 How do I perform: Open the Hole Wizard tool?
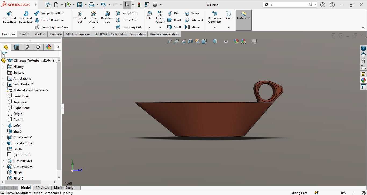(93, 17)
